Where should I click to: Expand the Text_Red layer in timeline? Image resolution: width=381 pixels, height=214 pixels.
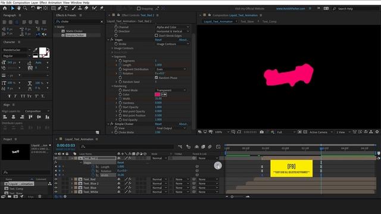click(x=72, y=180)
